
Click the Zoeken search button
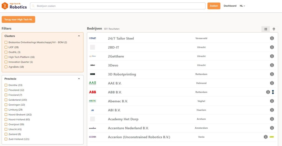click(214, 6)
